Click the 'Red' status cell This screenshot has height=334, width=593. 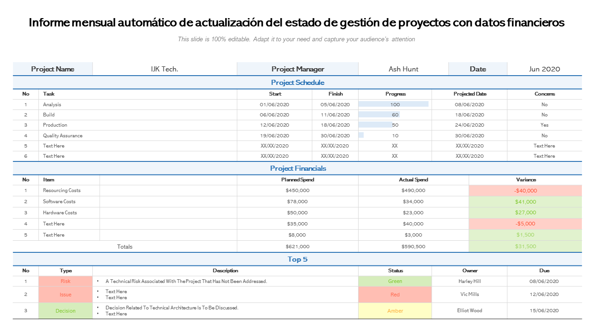click(395, 295)
